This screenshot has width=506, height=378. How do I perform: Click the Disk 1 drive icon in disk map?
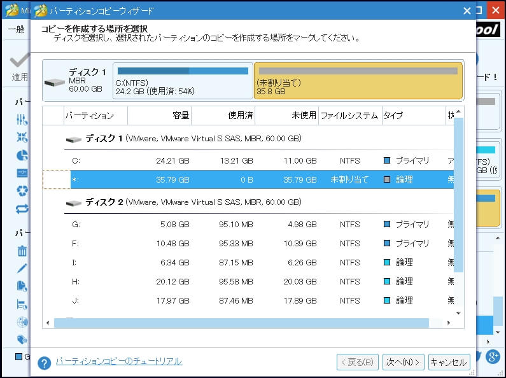pyautogui.click(x=55, y=83)
